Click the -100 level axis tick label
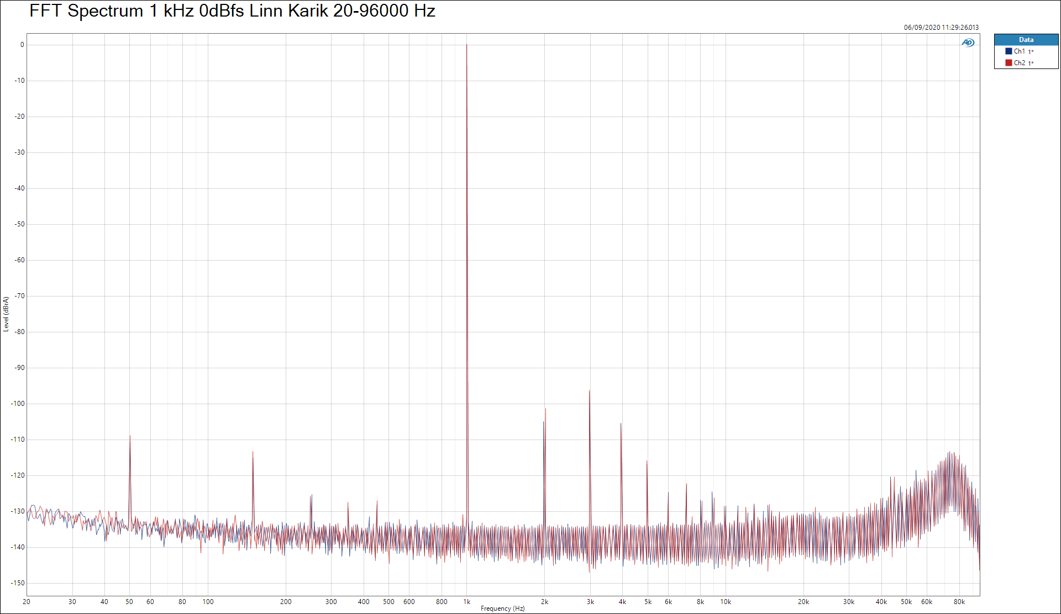Viewport: 1061px width, 614px height. (18, 404)
